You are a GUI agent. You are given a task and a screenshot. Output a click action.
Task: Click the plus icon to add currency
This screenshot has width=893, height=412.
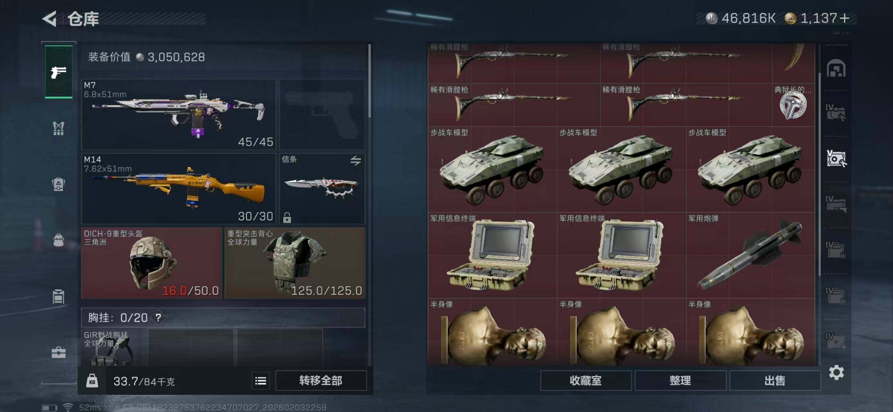pos(845,18)
